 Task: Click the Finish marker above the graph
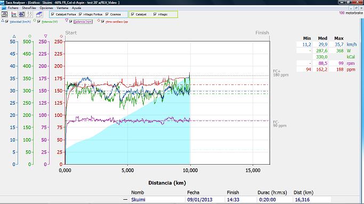[262, 32]
